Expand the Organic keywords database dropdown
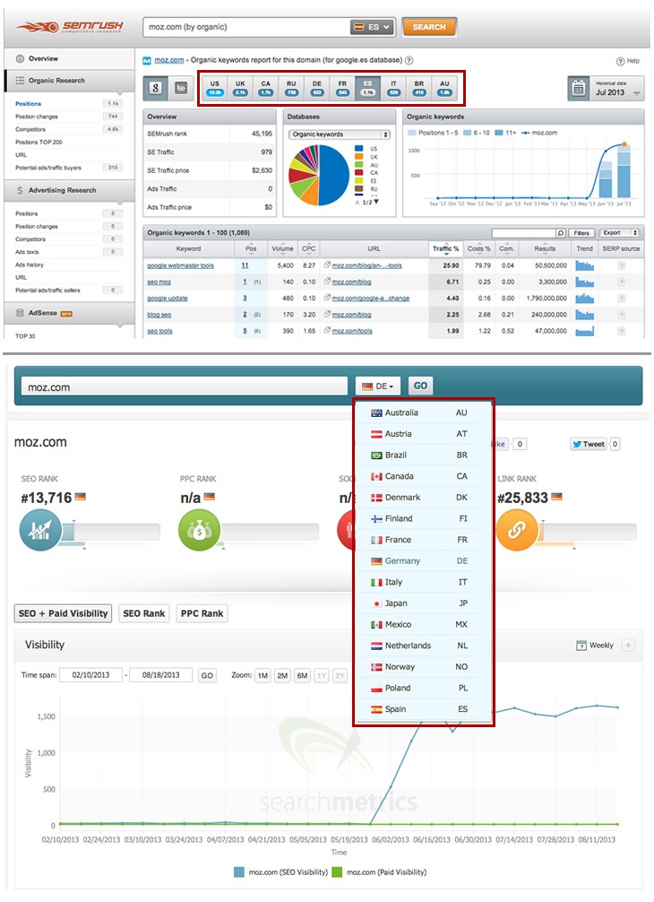654x902 pixels. coord(339,134)
